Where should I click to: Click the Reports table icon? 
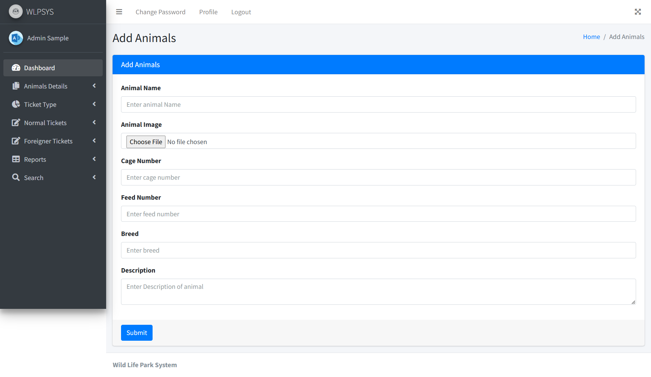[x=16, y=159]
